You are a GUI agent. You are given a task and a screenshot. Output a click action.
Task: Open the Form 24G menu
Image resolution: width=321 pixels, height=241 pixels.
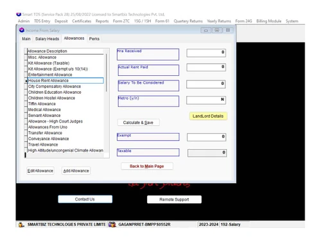click(243, 21)
